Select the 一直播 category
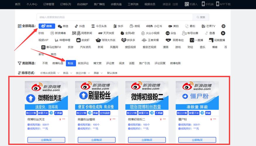256x146 pixels. (196, 40)
